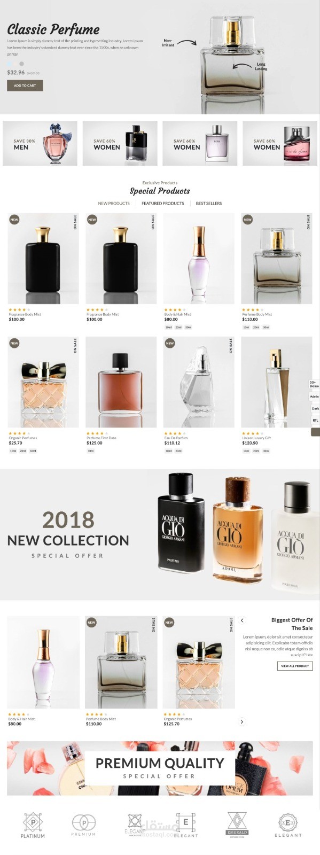Screen dimensions: 320x855
Task: Click the Add To Cart button
Action: pos(25,85)
